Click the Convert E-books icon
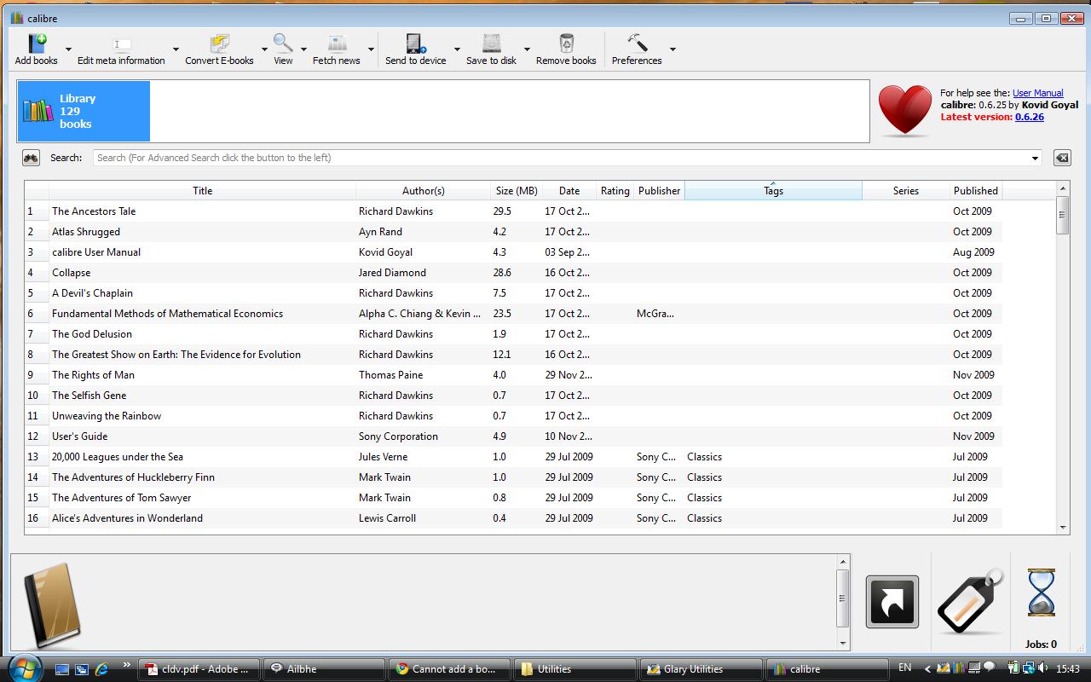Image resolution: width=1091 pixels, height=682 pixels. coord(219,43)
